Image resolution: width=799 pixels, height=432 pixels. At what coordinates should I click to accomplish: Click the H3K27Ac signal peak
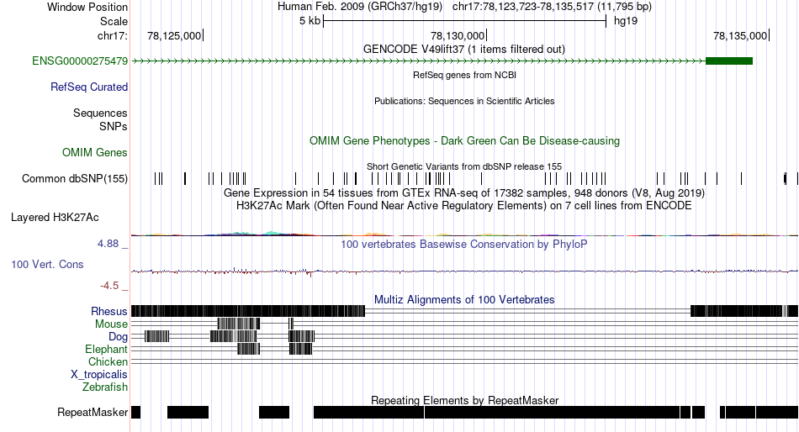coord(273,233)
